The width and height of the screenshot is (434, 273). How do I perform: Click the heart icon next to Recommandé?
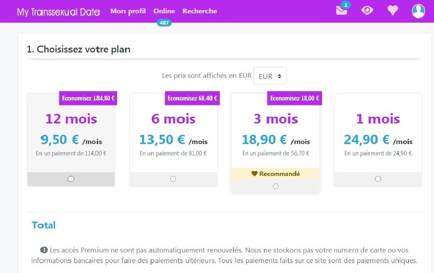[254, 174]
